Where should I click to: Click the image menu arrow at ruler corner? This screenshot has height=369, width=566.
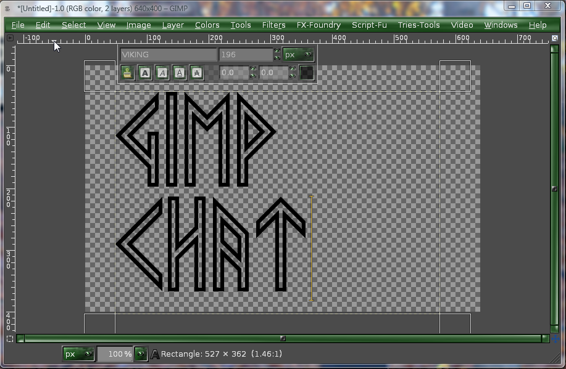click(10, 38)
